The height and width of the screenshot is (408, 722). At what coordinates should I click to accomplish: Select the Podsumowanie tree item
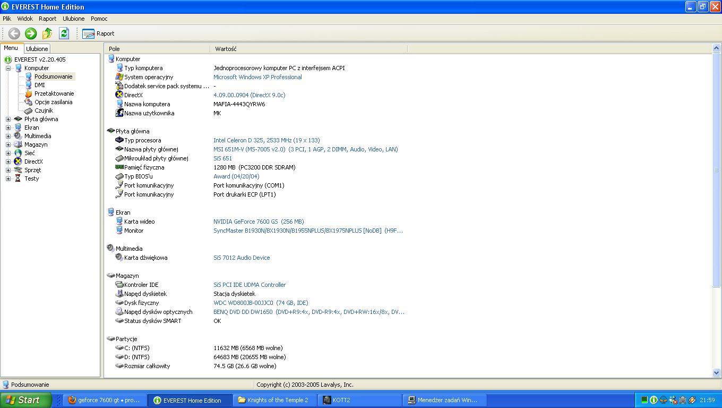tap(53, 76)
